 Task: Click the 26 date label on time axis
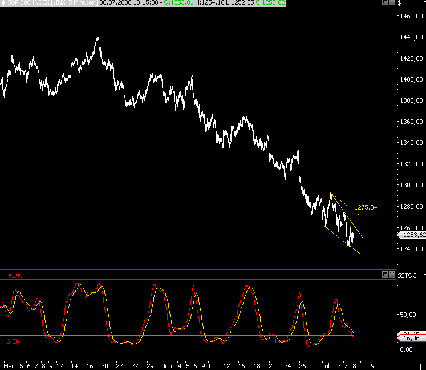tap(302, 366)
